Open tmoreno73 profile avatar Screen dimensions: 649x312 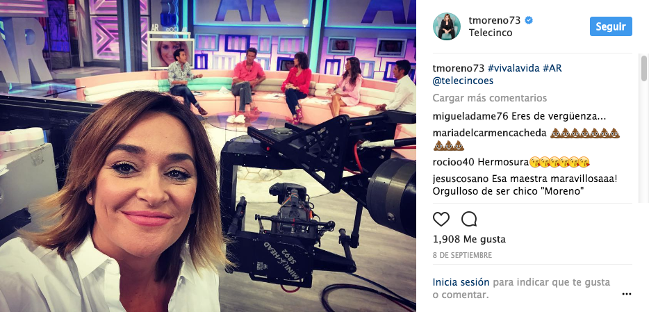[x=447, y=26]
